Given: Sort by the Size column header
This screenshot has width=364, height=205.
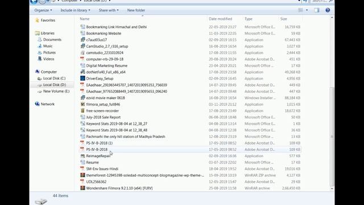Looking at the screenshot, I should [x=283, y=19].
